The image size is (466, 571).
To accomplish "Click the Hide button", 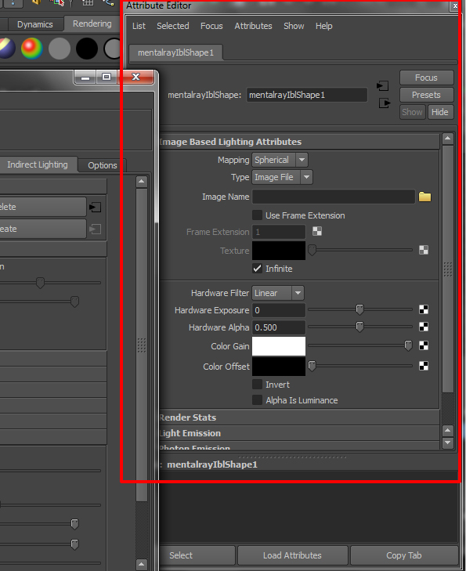I will pyautogui.click(x=440, y=112).
